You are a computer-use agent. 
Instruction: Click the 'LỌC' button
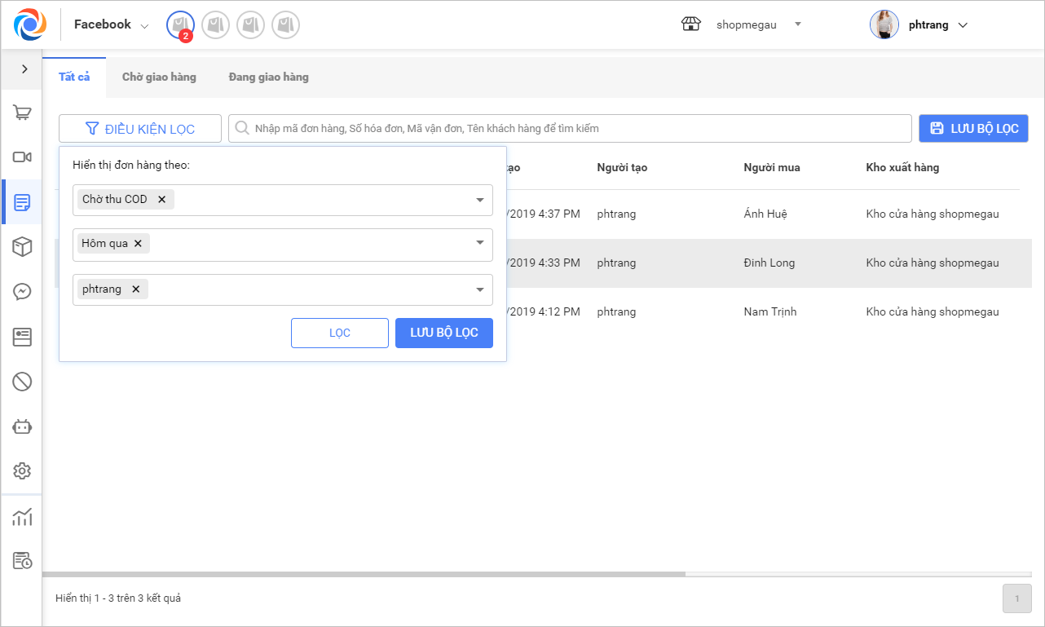click(339, 333)
